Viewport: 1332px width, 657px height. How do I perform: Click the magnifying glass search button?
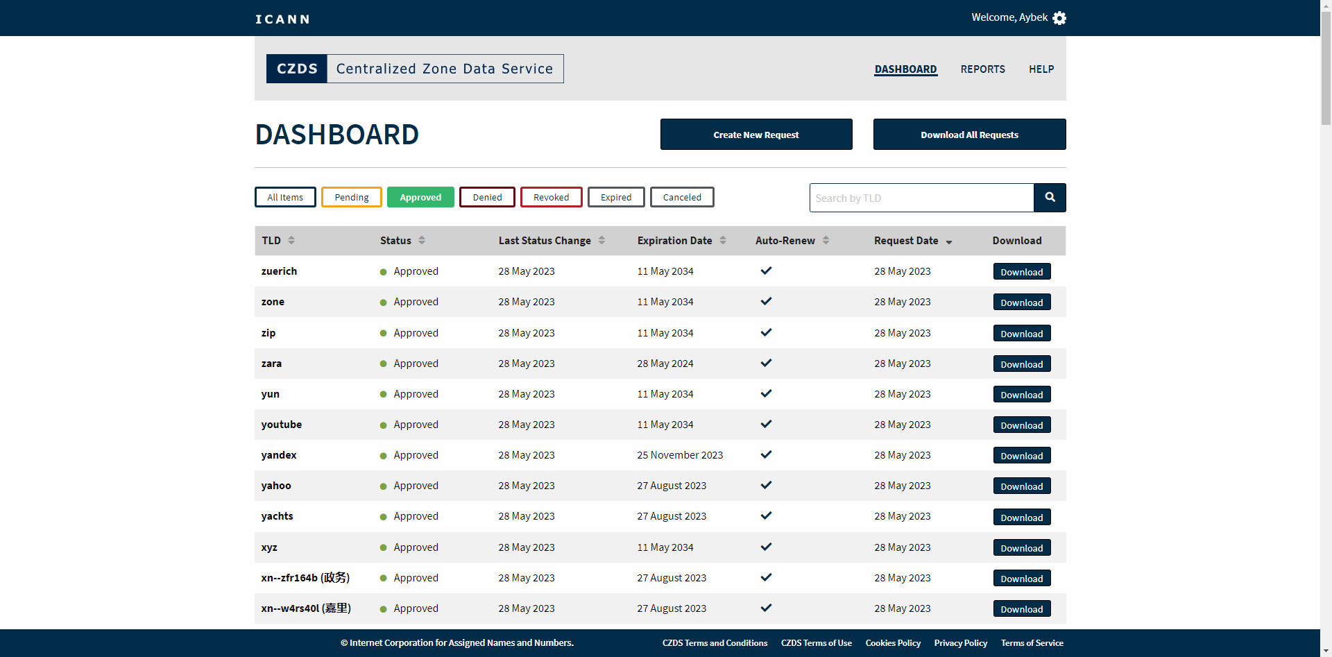pos(1050,198)
